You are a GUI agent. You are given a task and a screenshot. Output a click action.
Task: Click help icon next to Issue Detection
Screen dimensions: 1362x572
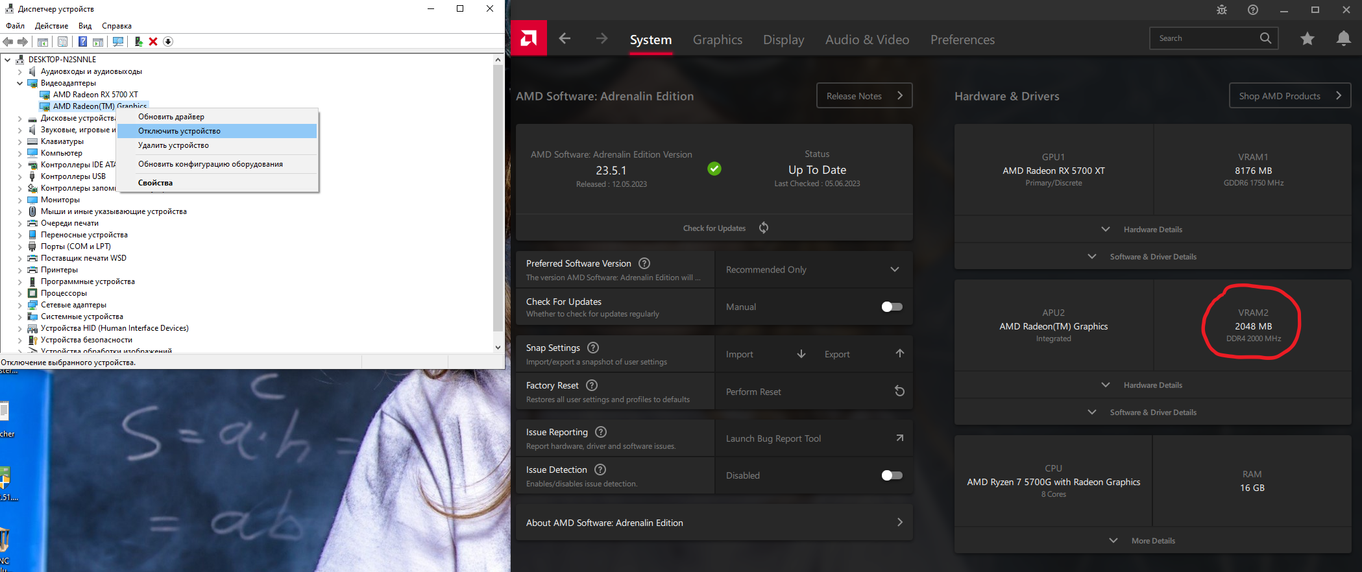coord(600,470)
